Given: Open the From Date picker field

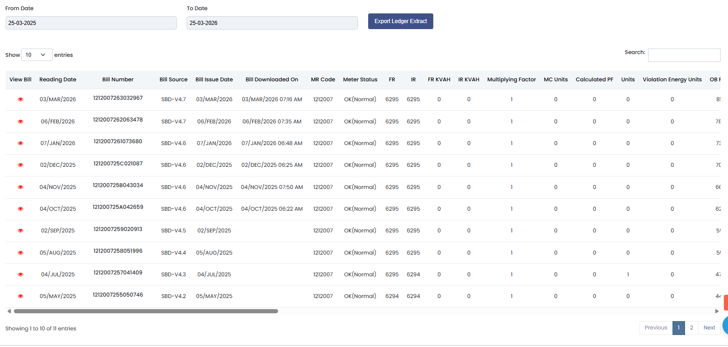Looking at the screenshot, I should click(91, 23).
